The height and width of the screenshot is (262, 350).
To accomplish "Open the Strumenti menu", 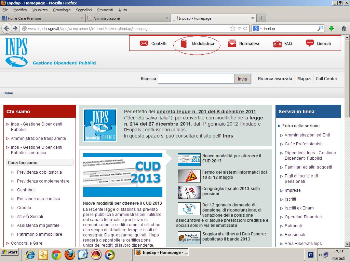I will click(x=105, y=10).
